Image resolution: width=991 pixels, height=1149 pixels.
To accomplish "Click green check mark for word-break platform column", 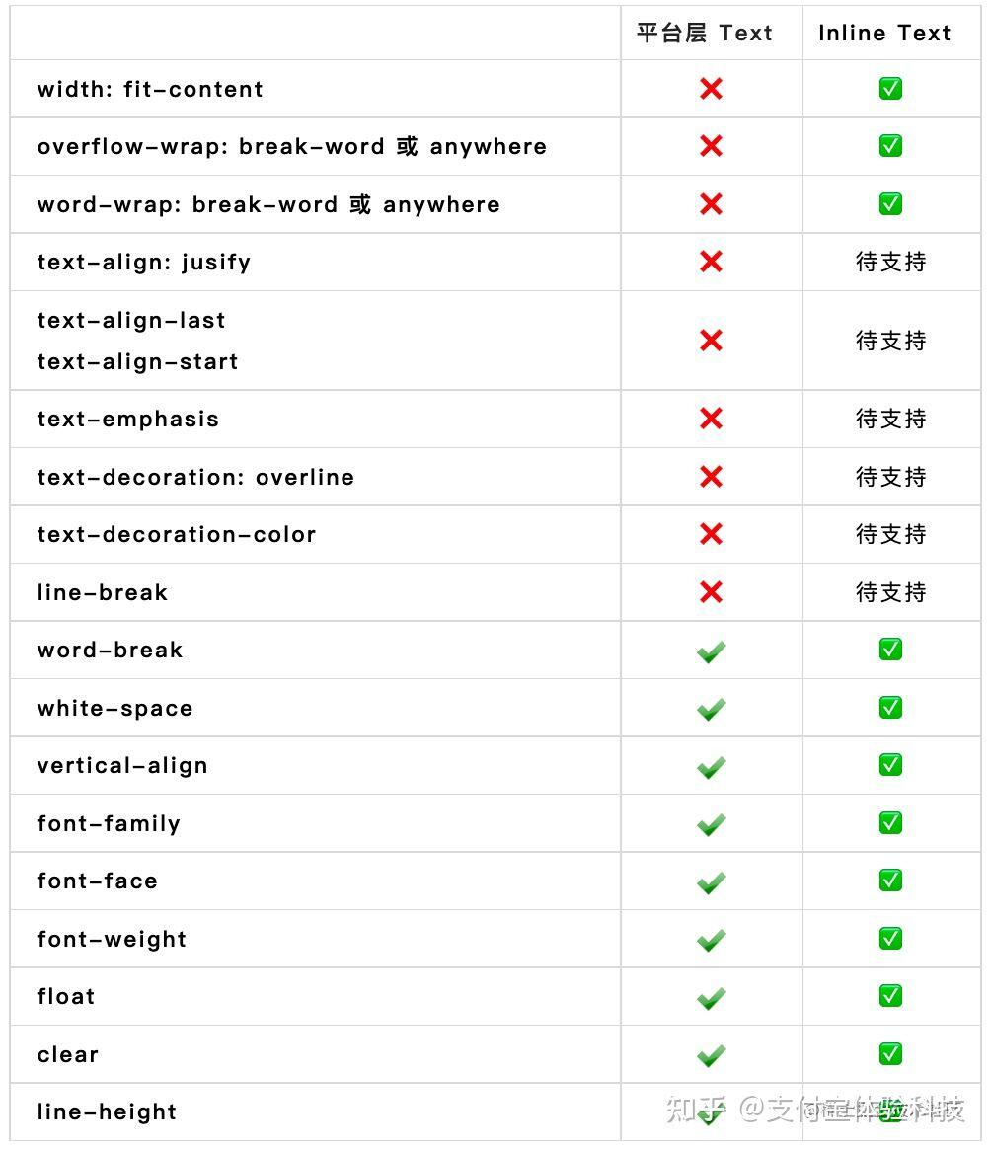I will [711, 651].
